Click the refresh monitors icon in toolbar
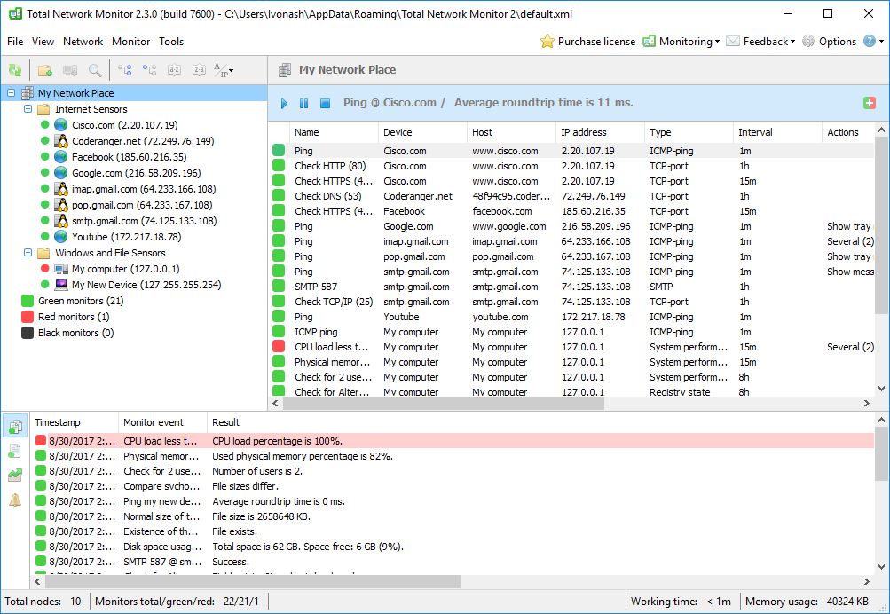This screenshot has height=614, width=890. [x=16, y=69]
